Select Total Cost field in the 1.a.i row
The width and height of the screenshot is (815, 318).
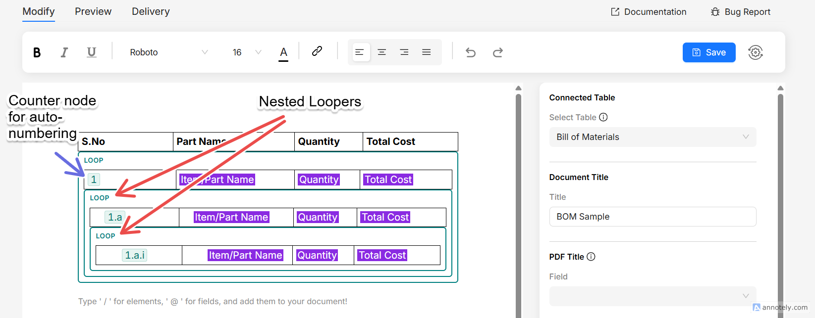coord(382,255)
